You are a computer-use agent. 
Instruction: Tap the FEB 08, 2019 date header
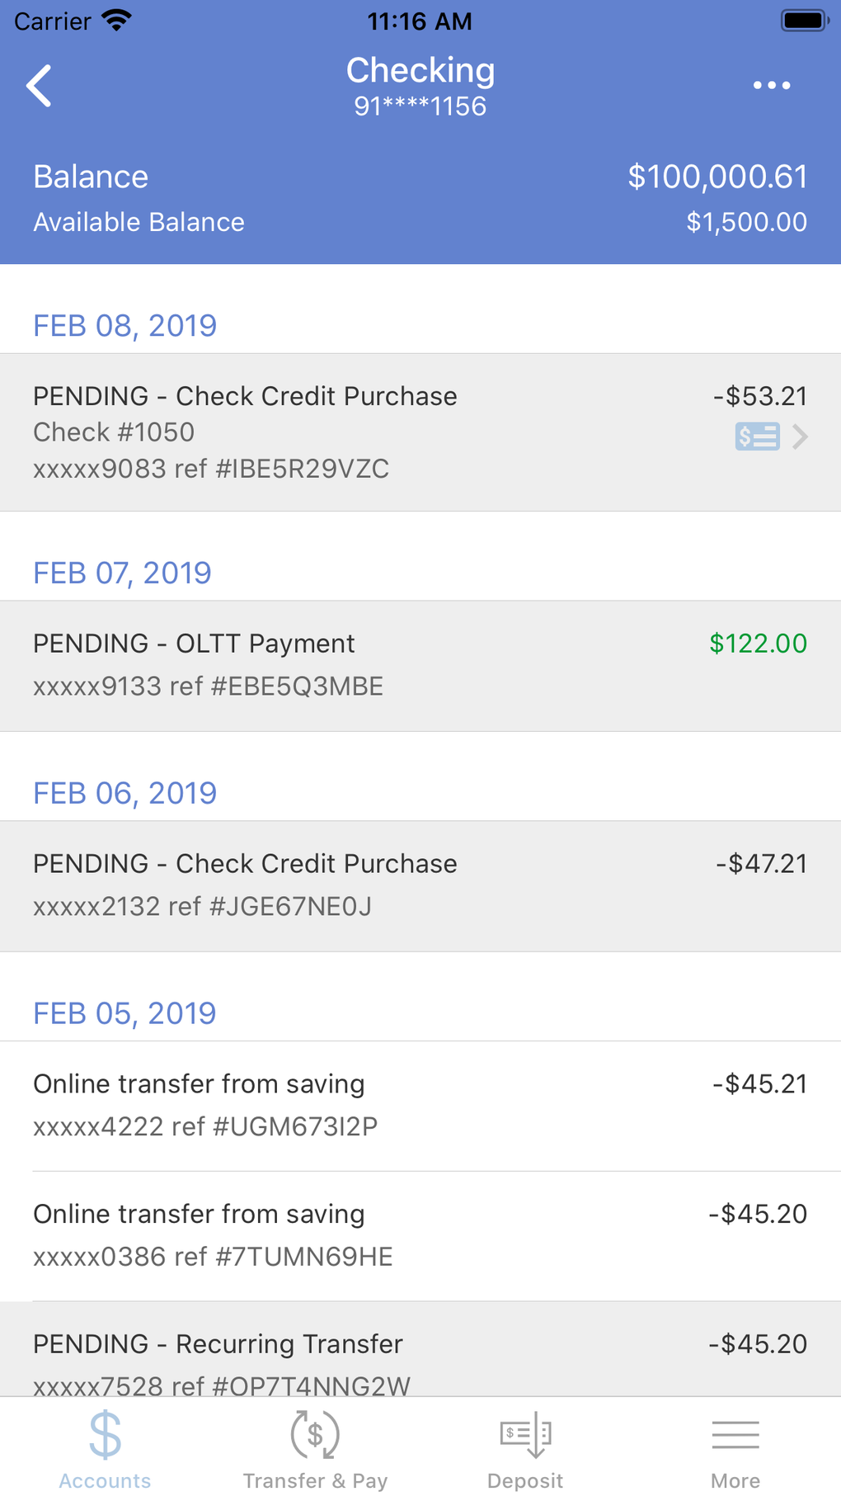pos(125,326)
